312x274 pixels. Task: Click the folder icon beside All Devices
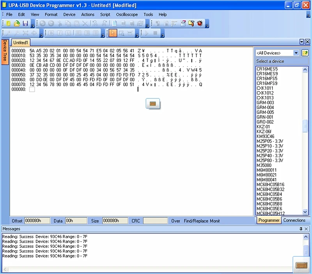305,53
